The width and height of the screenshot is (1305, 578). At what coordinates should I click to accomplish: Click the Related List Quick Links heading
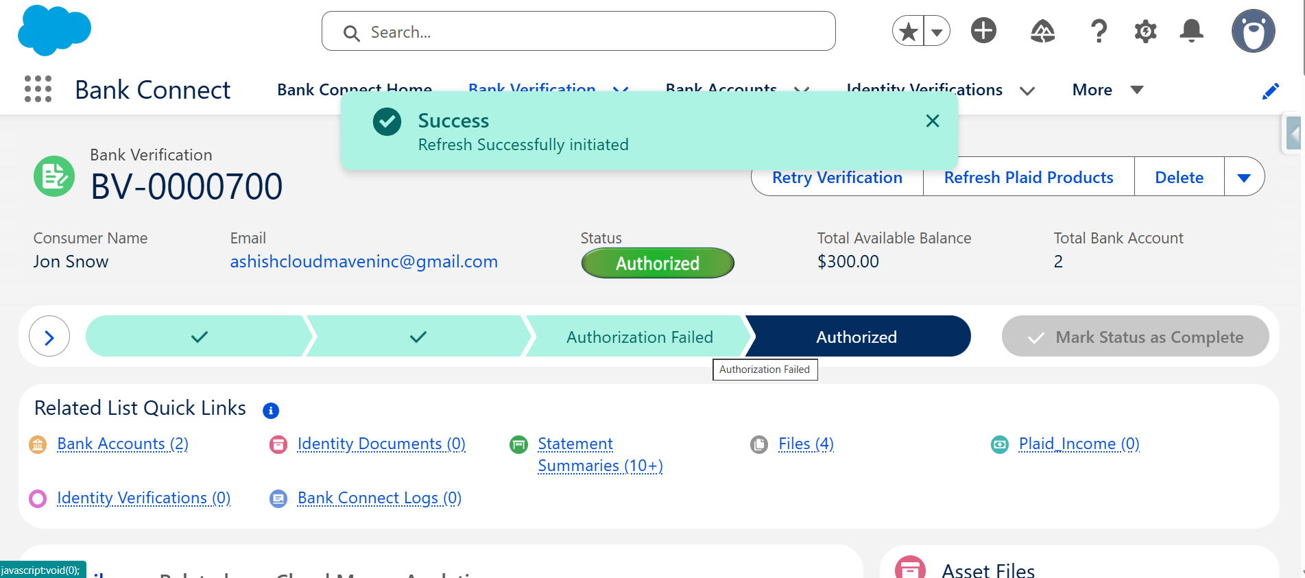coord(140,409)
